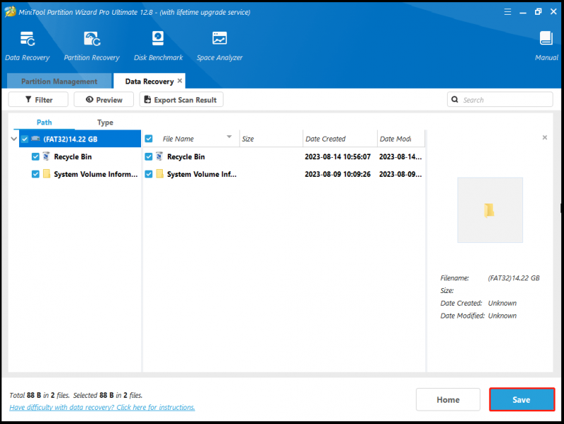Close the preview pane with the X
Image resolution: width=564 pixels, height=424 pixels.
point(544,137)
